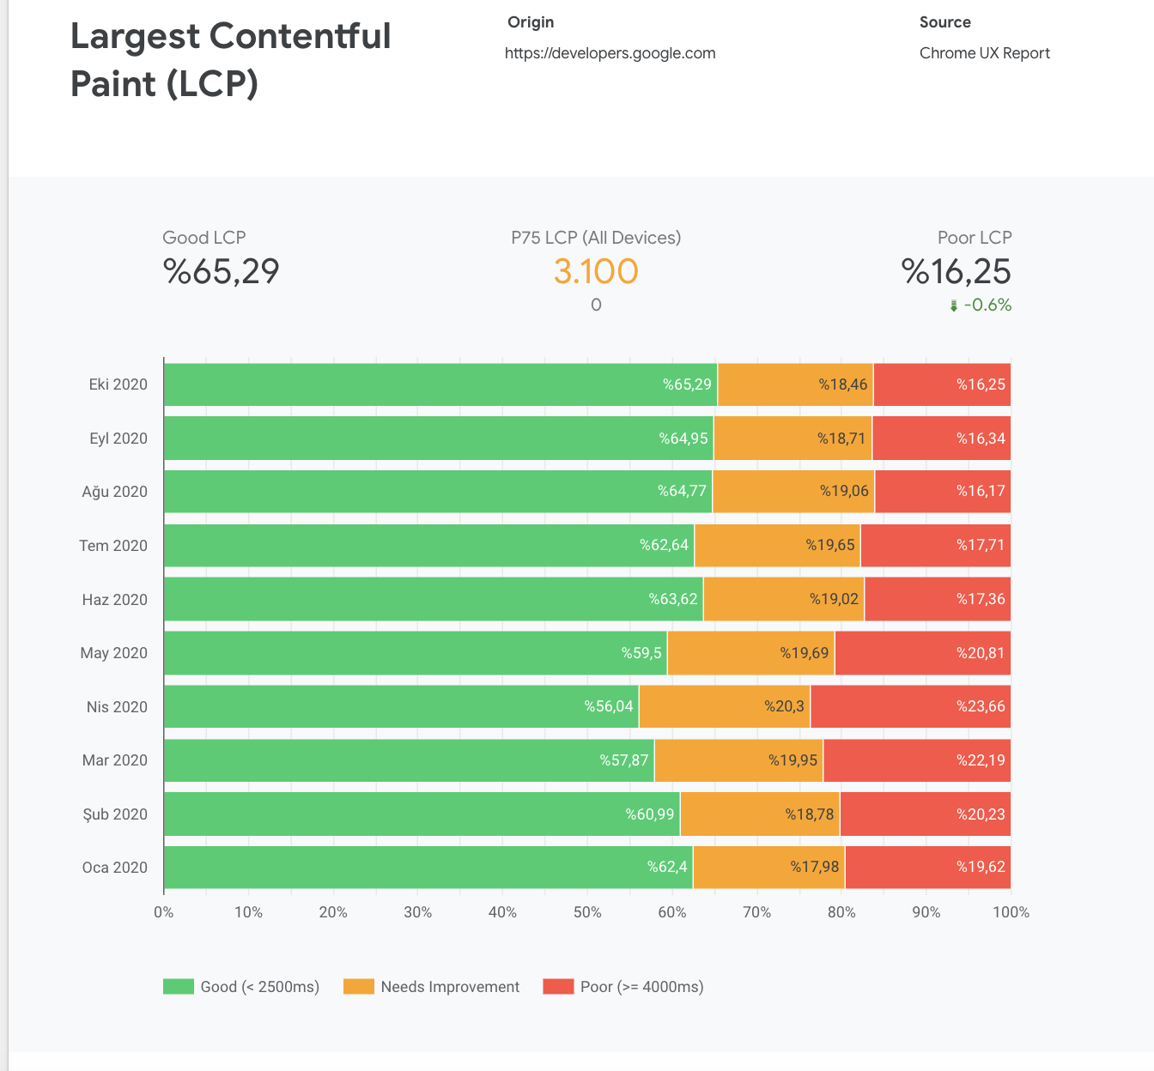Click the green Eki 2020 bar segment %65,29
The width and height of the screenshot is (1154, 1071).
(440, 384)
